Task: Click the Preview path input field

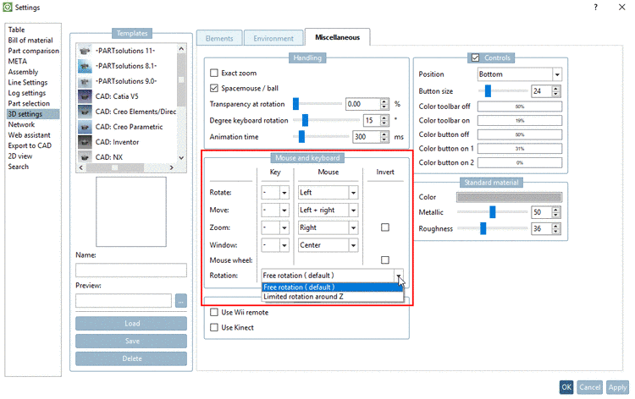Action: [124, 300]
